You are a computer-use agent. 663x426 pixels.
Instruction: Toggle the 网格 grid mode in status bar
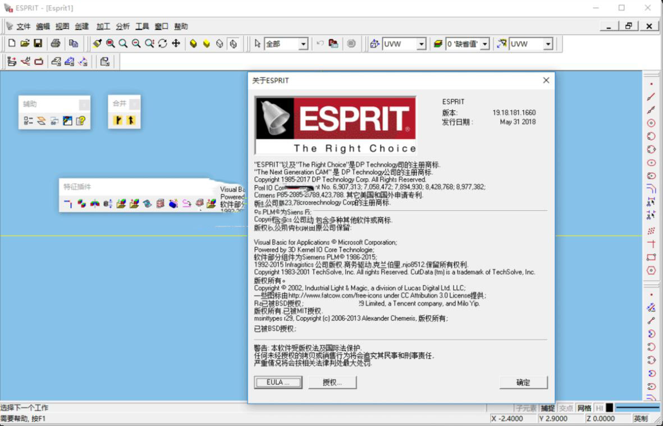pos(584,408)
